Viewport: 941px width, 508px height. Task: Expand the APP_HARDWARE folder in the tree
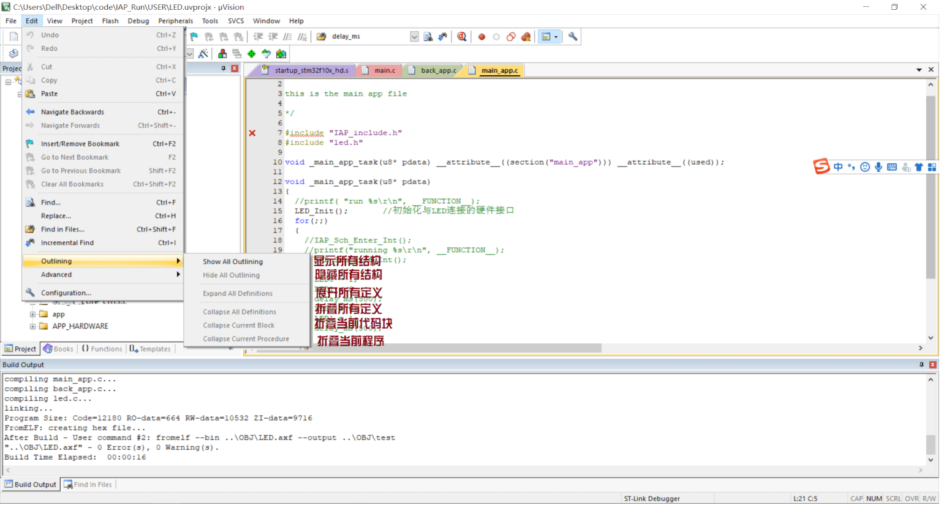coord(32,327)
